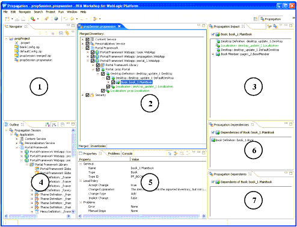297x227 pixels.
Task: Click the Content Service node icon in editor
Action: pyautogui.click(x=92, y=39)
